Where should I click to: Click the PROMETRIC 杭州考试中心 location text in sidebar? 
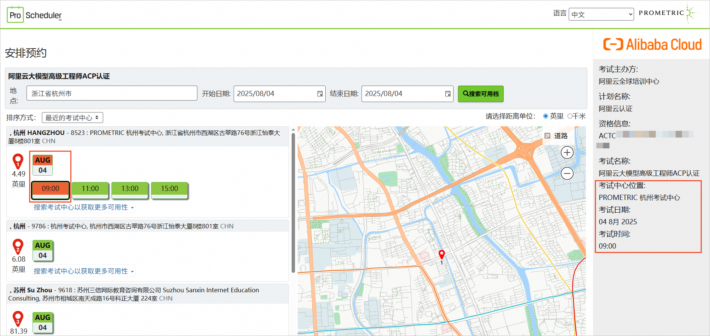pyautogui.click(x=639, y=198)
